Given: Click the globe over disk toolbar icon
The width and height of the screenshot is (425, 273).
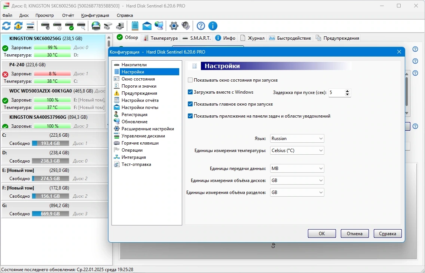Looking at the screenshot, I should [x=96, y=26].
